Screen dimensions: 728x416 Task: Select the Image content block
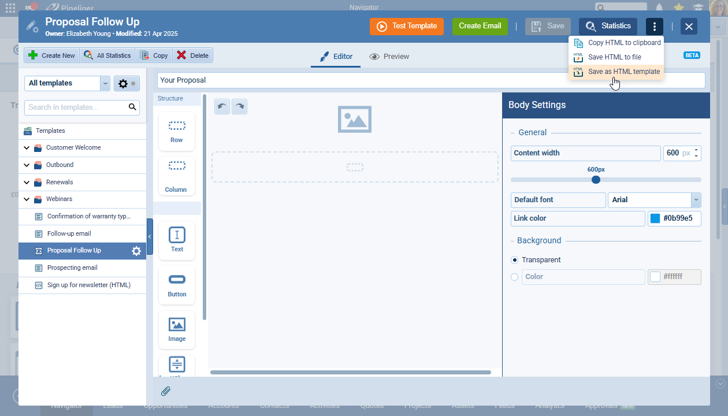(x=177, y=329)
